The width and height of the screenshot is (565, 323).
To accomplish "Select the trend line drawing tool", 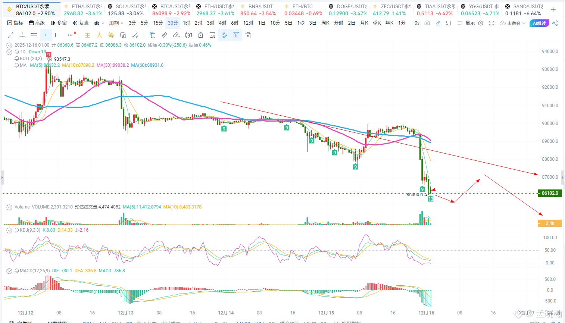I will [x=10, y=35].
